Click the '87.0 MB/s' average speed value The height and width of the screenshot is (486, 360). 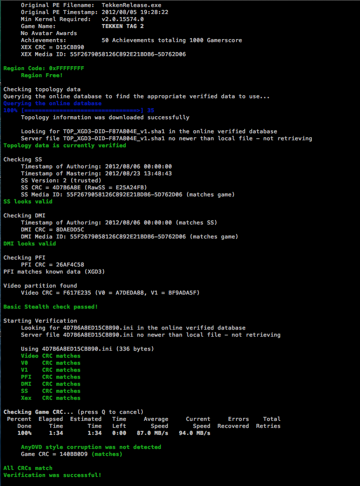coord(152,433)
